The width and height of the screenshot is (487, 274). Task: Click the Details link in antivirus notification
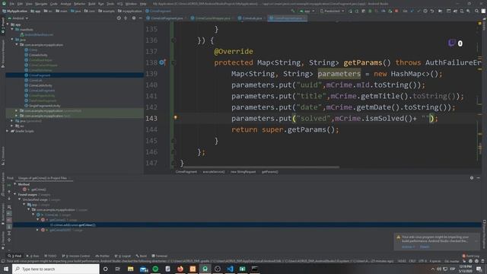(425, 247)
